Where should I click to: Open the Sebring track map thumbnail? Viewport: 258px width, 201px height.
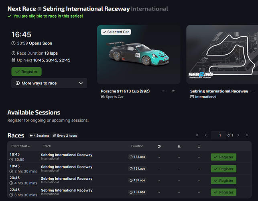pyautogui.click(x=223, y=54)
